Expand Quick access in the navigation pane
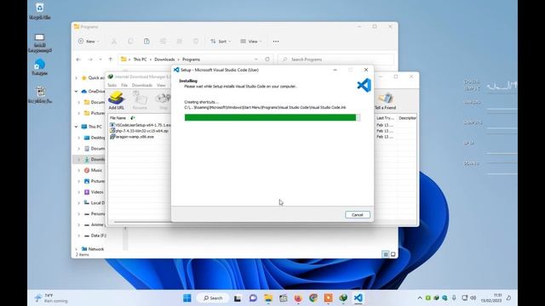Viewport: 545px width, 306px height. [x=77, y=78]
